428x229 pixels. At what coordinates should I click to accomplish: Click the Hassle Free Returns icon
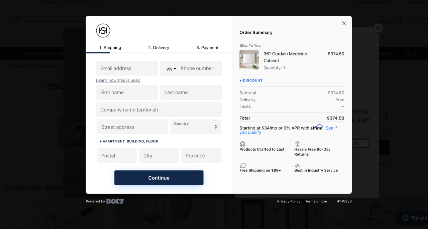[297, 144]
